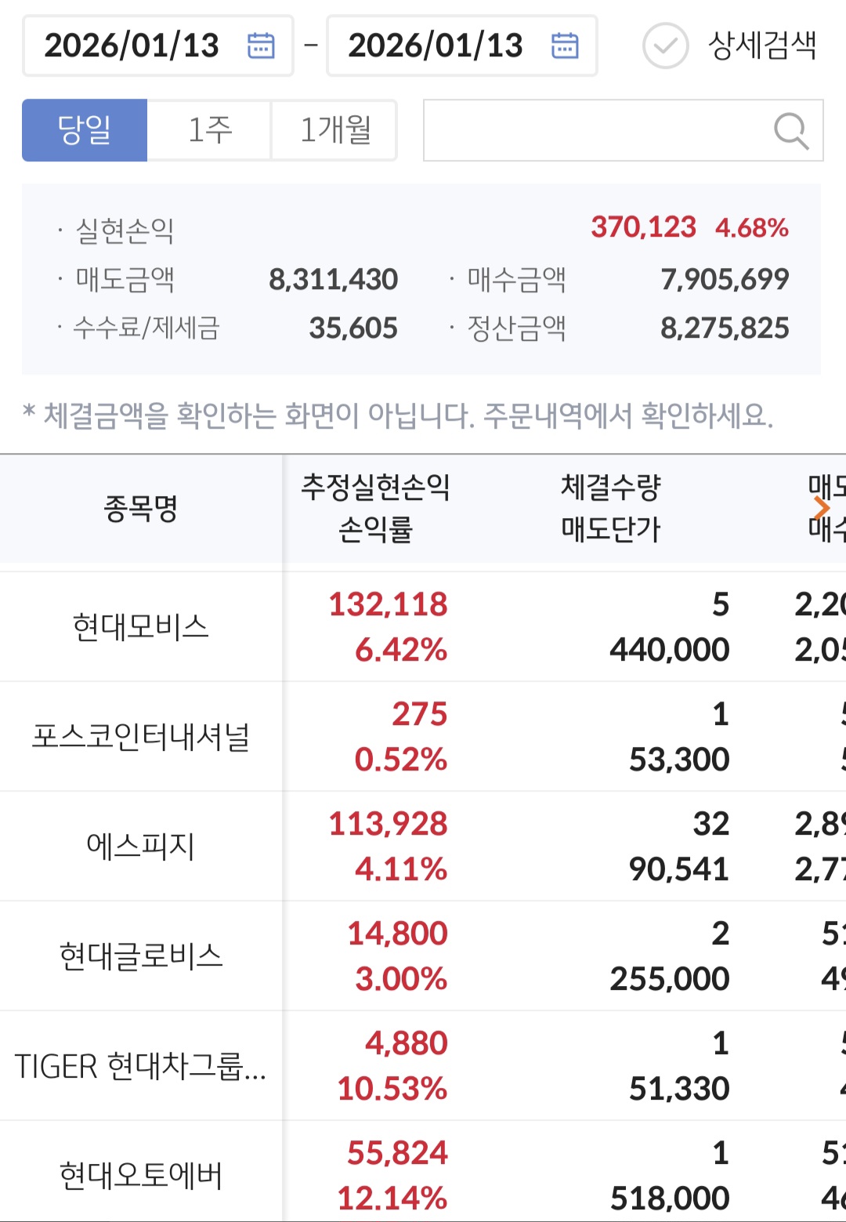Select the 1개월 period tab
Screen dimensions: 846x1222
click(334, 130)
